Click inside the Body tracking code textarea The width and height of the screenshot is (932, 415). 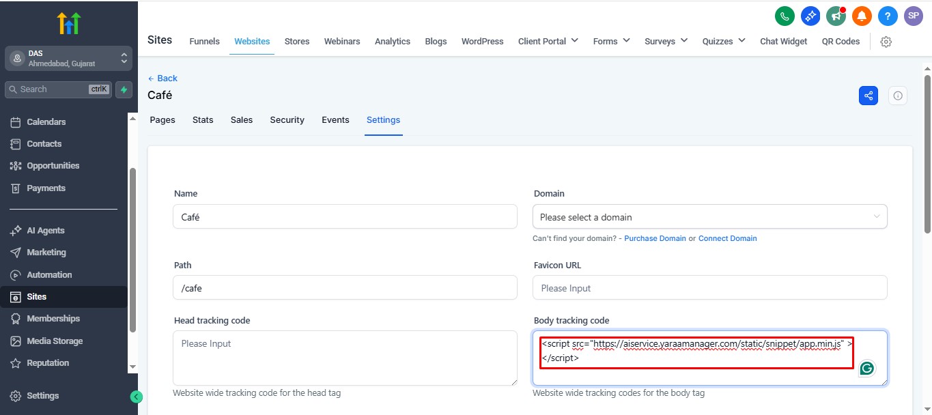pos(710,358)
